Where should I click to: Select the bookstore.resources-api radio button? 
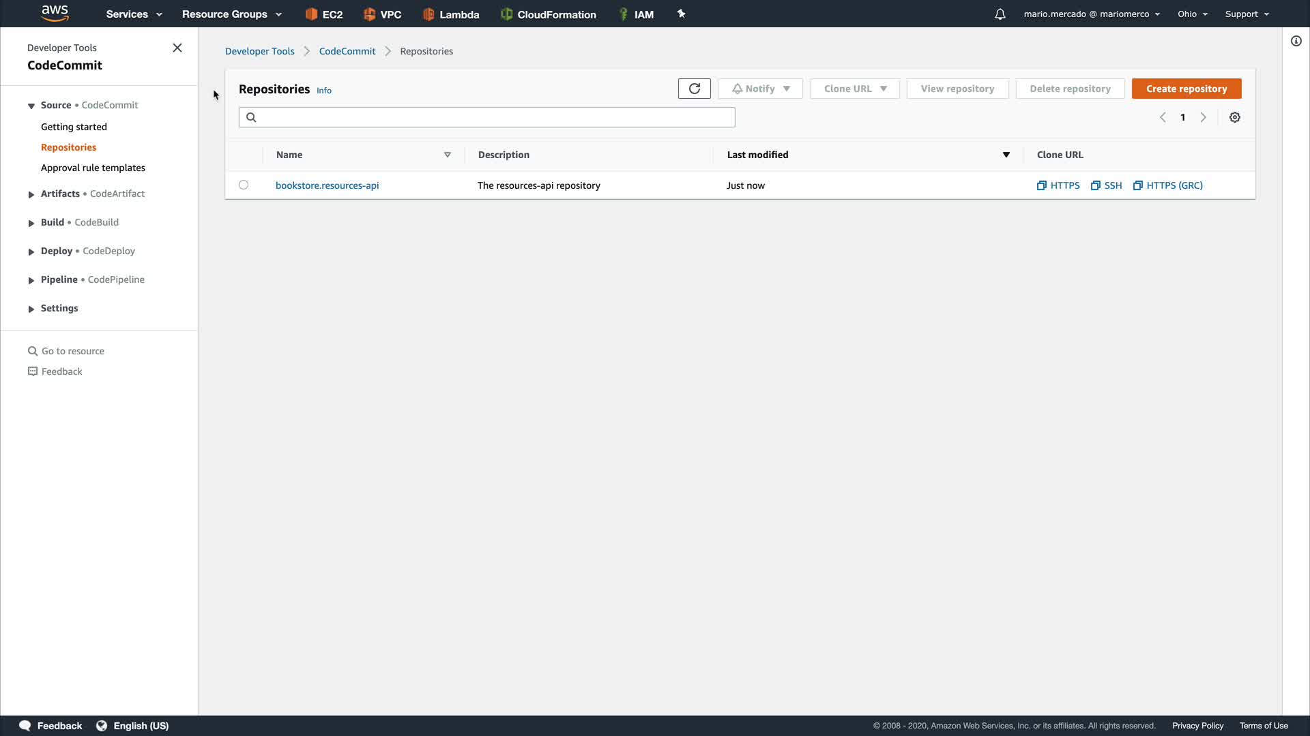coord(244,185)
